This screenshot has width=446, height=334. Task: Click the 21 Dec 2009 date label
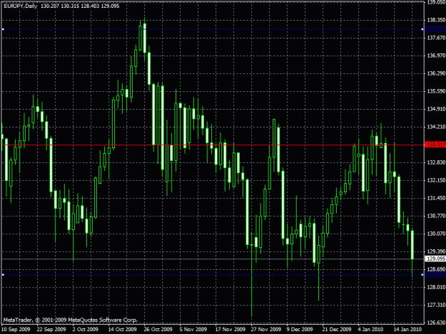(x=337, y=330)
